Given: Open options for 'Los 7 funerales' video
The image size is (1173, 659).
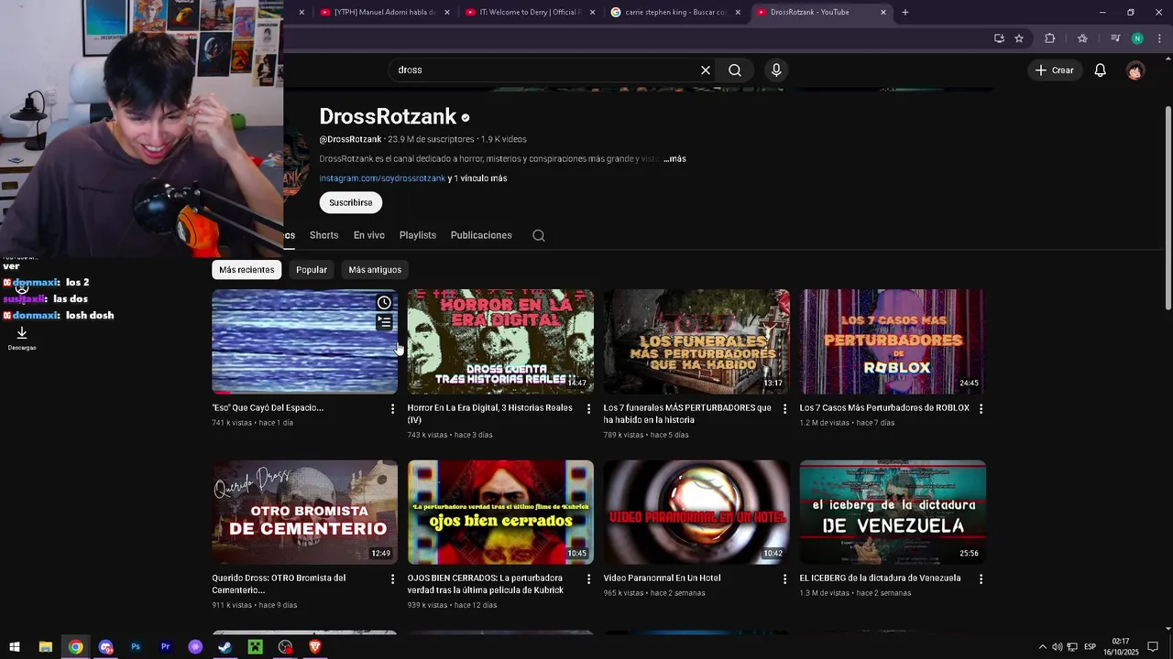Looking at the screenshot, I should [x=784, y=408].
